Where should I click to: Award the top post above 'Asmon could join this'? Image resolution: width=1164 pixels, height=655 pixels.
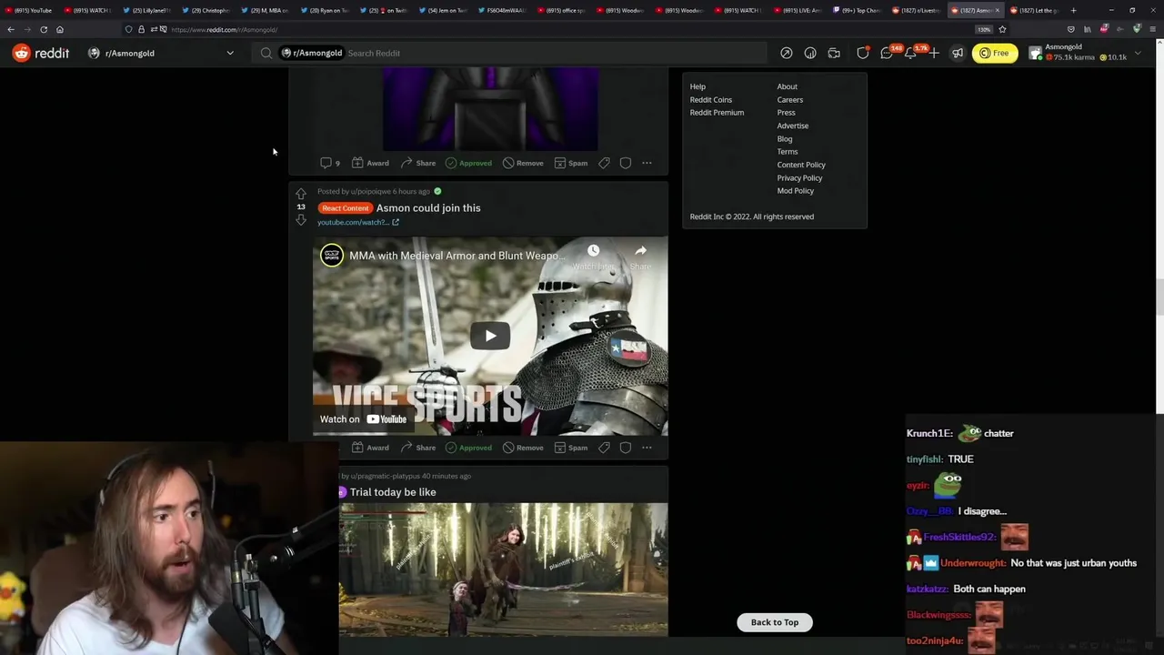[370, 163]
